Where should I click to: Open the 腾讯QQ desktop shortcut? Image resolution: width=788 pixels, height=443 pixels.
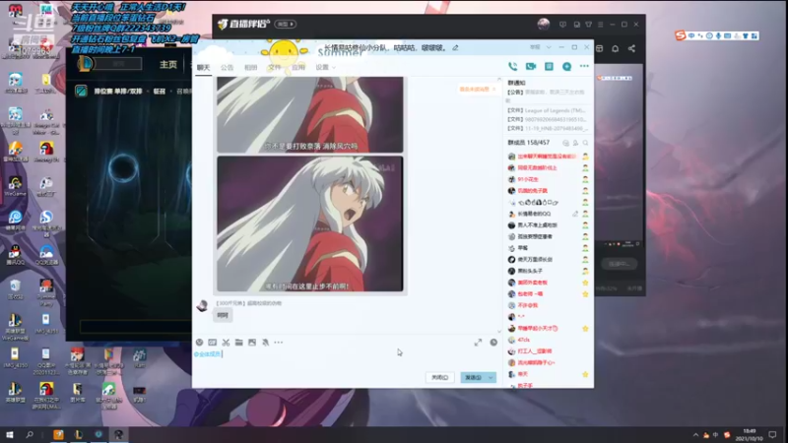(15, 255)
